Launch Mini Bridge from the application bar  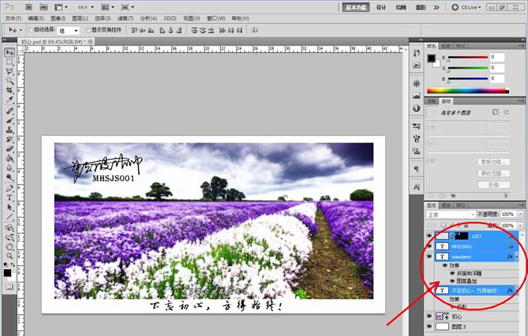point(44,7)
